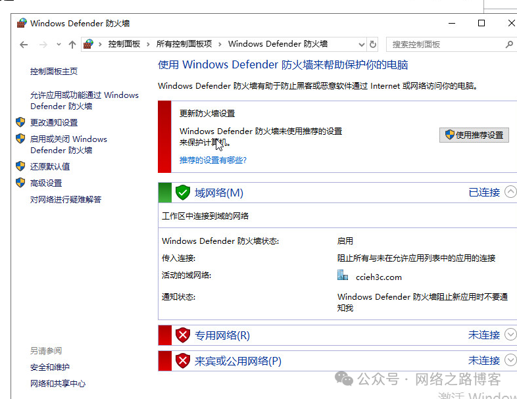Open 启用或关闭 Windows Defender 防火墙
Viewport: 517px width, 399px height.
[x=68, y=145]
